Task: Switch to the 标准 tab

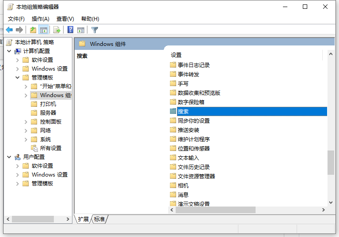Action: point(100,219)
